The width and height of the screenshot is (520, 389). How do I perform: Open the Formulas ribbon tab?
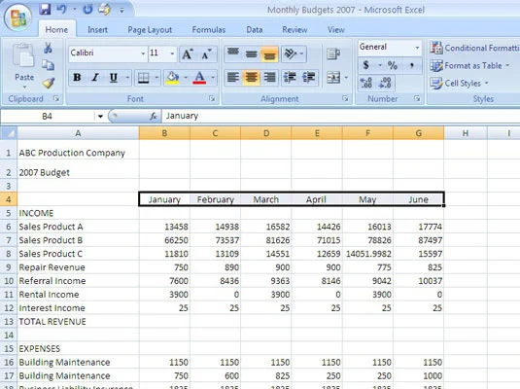[x=209, y=30]
